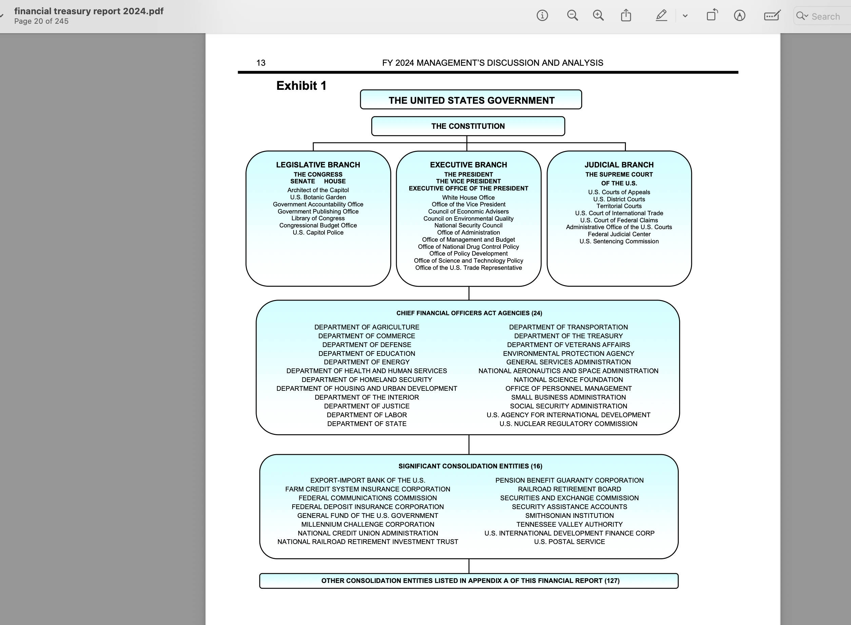Click the document title financial treasury report 2024.pdf
The height and width of the screenshot is (625, 851).
click(x=88, y=11)
